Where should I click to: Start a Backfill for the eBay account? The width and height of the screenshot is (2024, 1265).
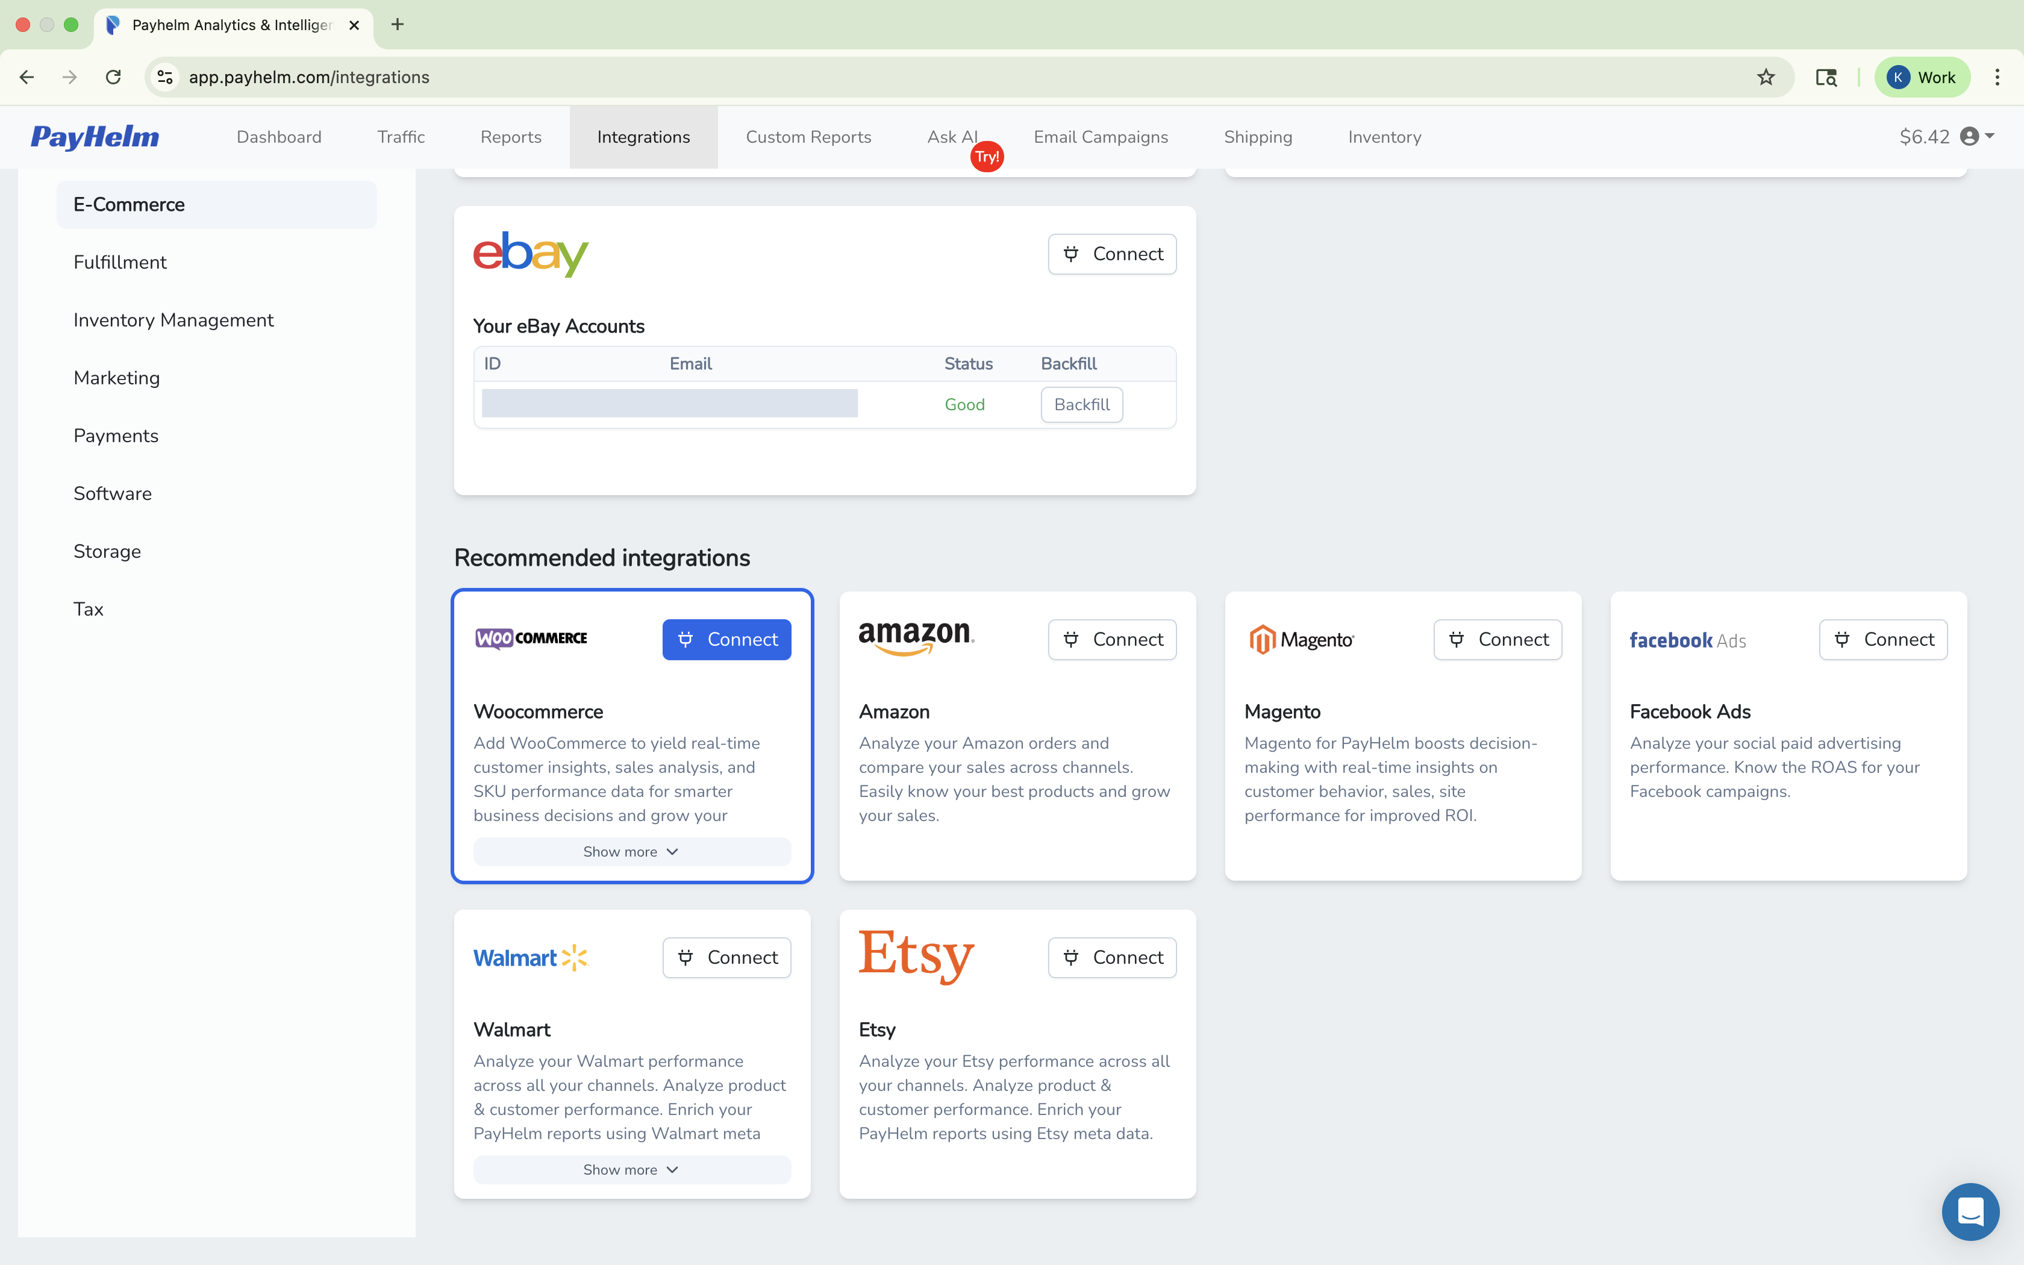click(x=1081, y=404)
